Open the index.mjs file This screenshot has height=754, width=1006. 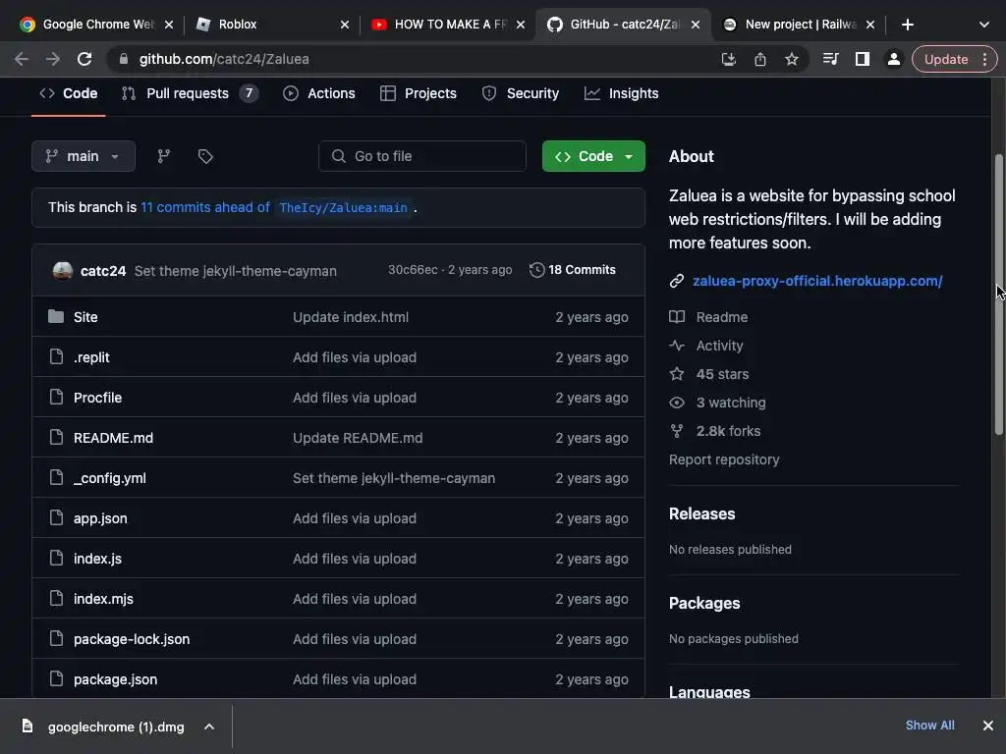click(103, 599)
